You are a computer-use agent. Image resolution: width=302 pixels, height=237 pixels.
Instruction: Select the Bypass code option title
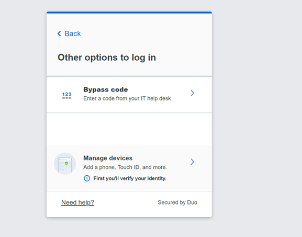click(106, 89)
